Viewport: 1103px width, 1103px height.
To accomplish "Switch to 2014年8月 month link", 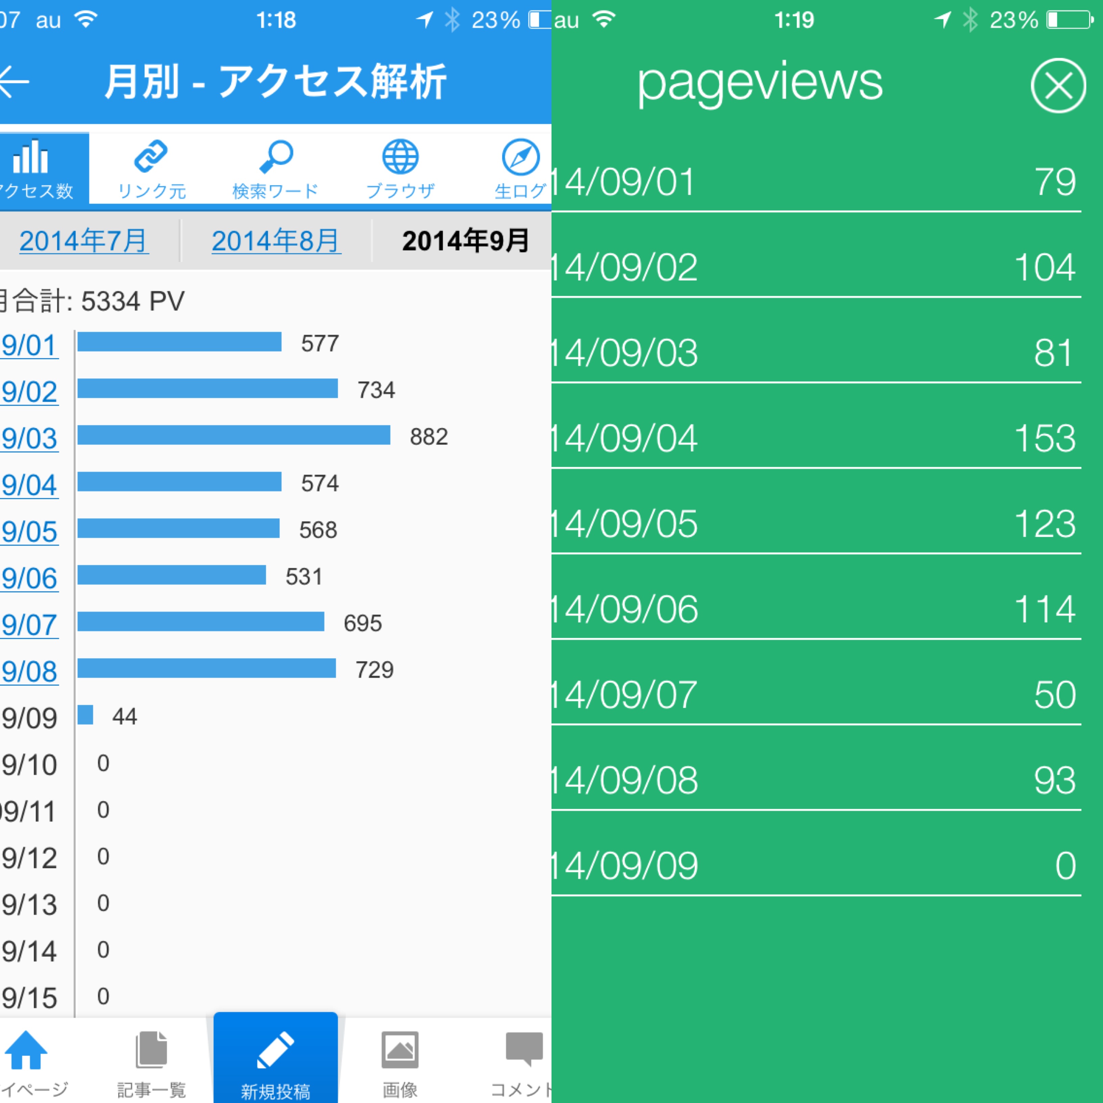I will click(x=276, y=241).
